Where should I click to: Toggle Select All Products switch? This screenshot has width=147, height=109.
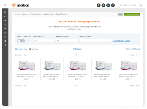[21, 41]
